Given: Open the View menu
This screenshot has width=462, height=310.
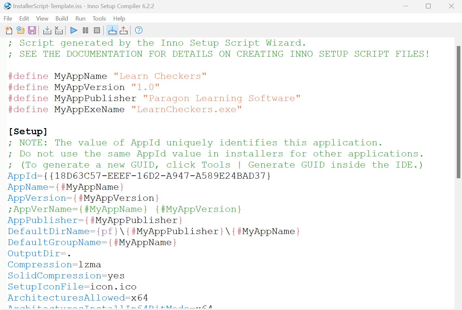Looking at the screenshot, I should (x=42, y=19).
